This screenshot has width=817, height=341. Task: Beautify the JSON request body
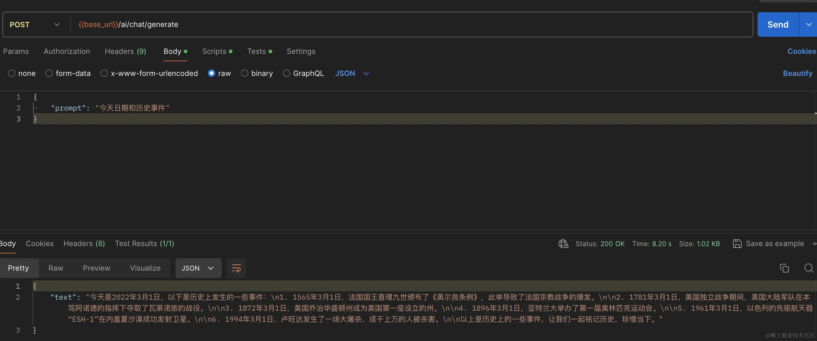(x=797, y=73)
